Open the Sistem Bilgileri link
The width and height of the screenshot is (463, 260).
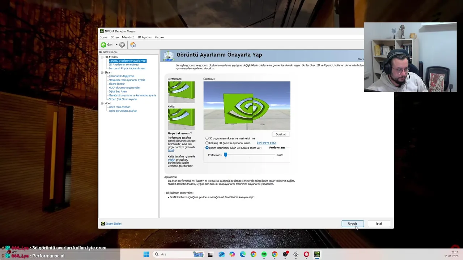113,224
